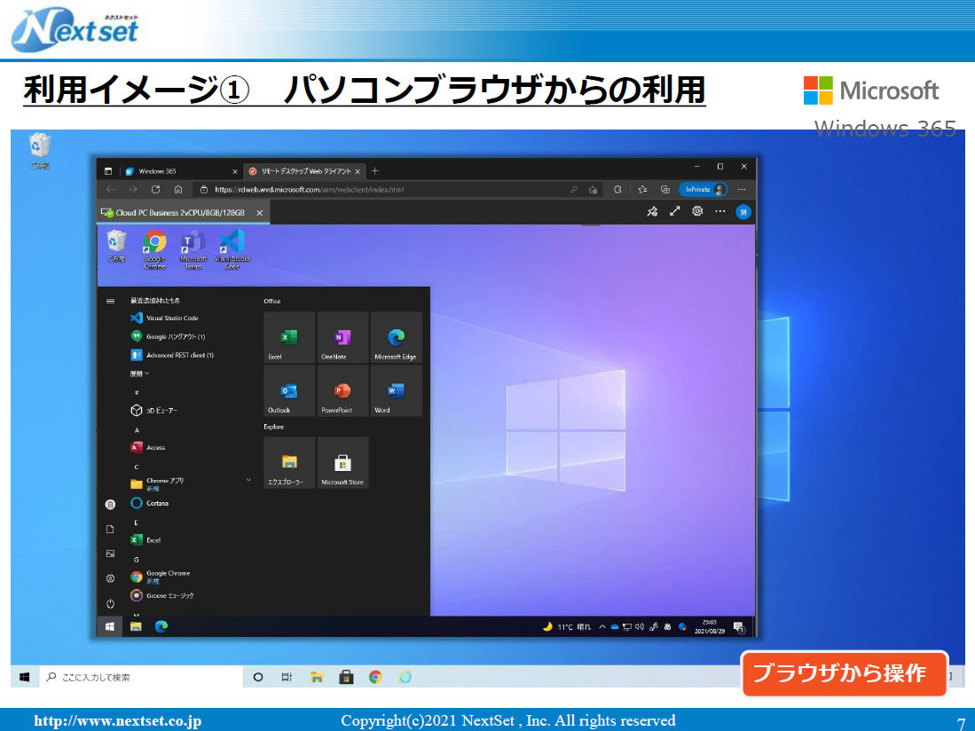Click the volume icon in Cloud PC tray
The height and width of the screenshot is (731, 975).
[x=640, y=626]
